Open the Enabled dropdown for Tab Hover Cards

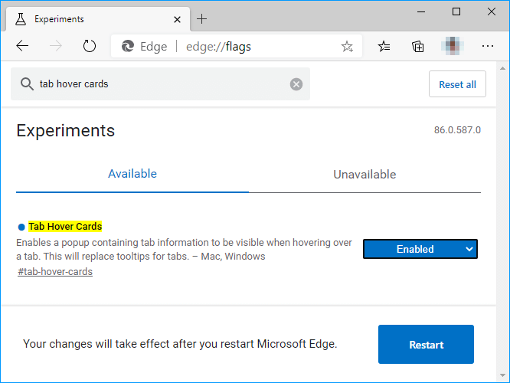tap(420, 249)
